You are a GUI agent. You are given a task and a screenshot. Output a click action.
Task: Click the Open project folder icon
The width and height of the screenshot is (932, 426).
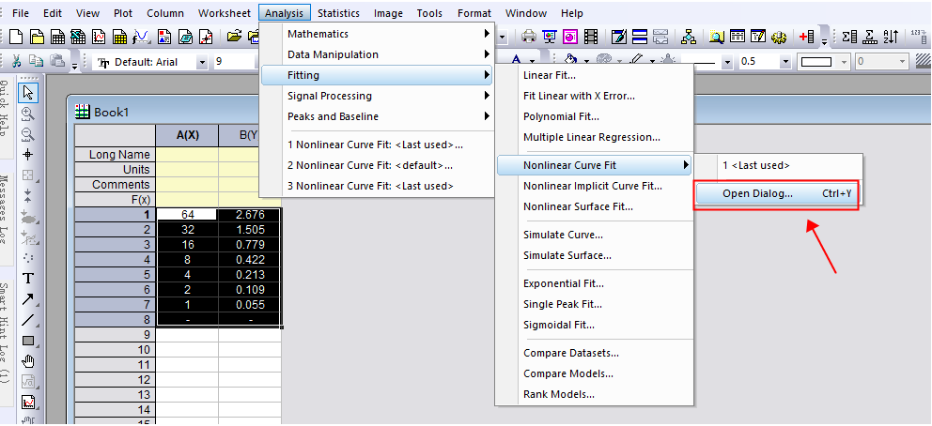coord(235,37)
